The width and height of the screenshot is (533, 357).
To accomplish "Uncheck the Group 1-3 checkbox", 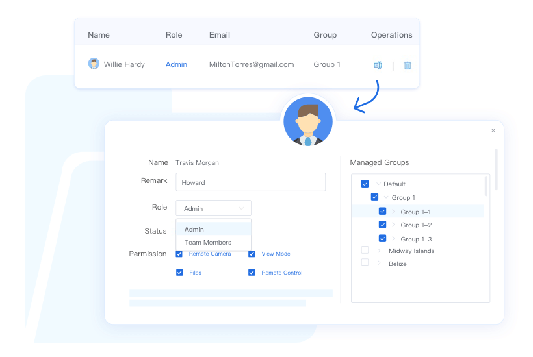I will click(x=382, y=239).
